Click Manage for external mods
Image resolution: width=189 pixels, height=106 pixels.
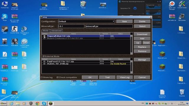142,60
